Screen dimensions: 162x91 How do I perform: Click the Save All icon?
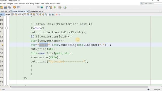click(x=9, y=7)
